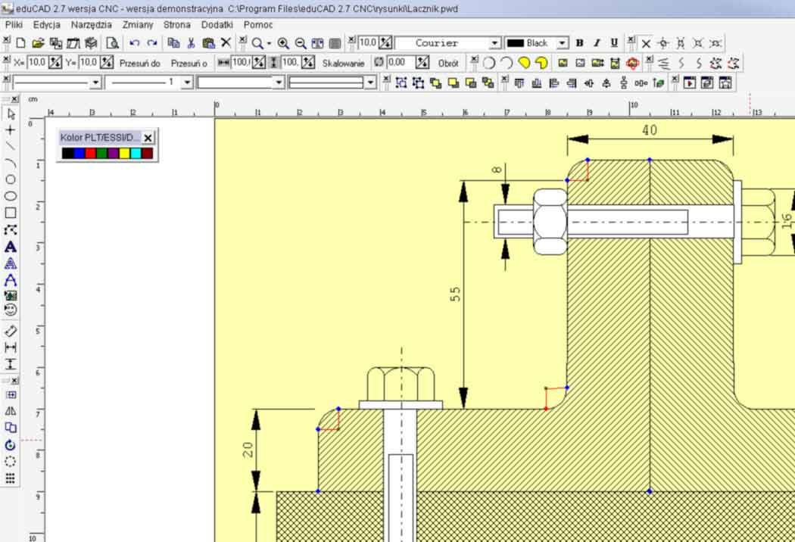Viewport: 795px width, 542px height.
Task: Open the Courier font dropdown
Action: tap(494, 43)
